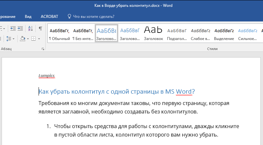Open the Shading color dropdown arrow
The image size is (263, 145).
[28, 39]
